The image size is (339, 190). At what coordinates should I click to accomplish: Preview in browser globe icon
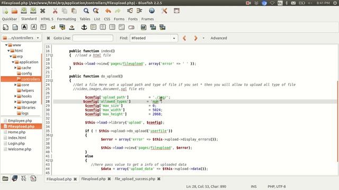[152, 11]
